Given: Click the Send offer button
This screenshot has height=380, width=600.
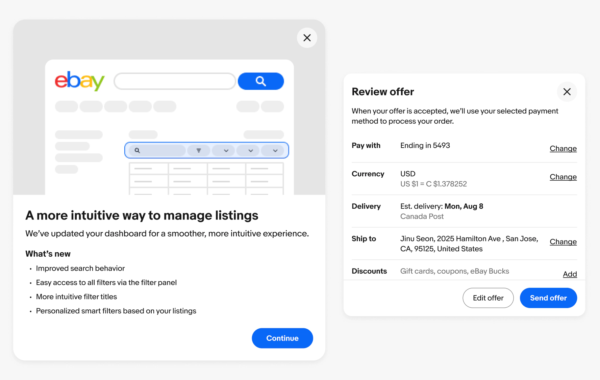Looking at the screenshot, I should point(548,298).
